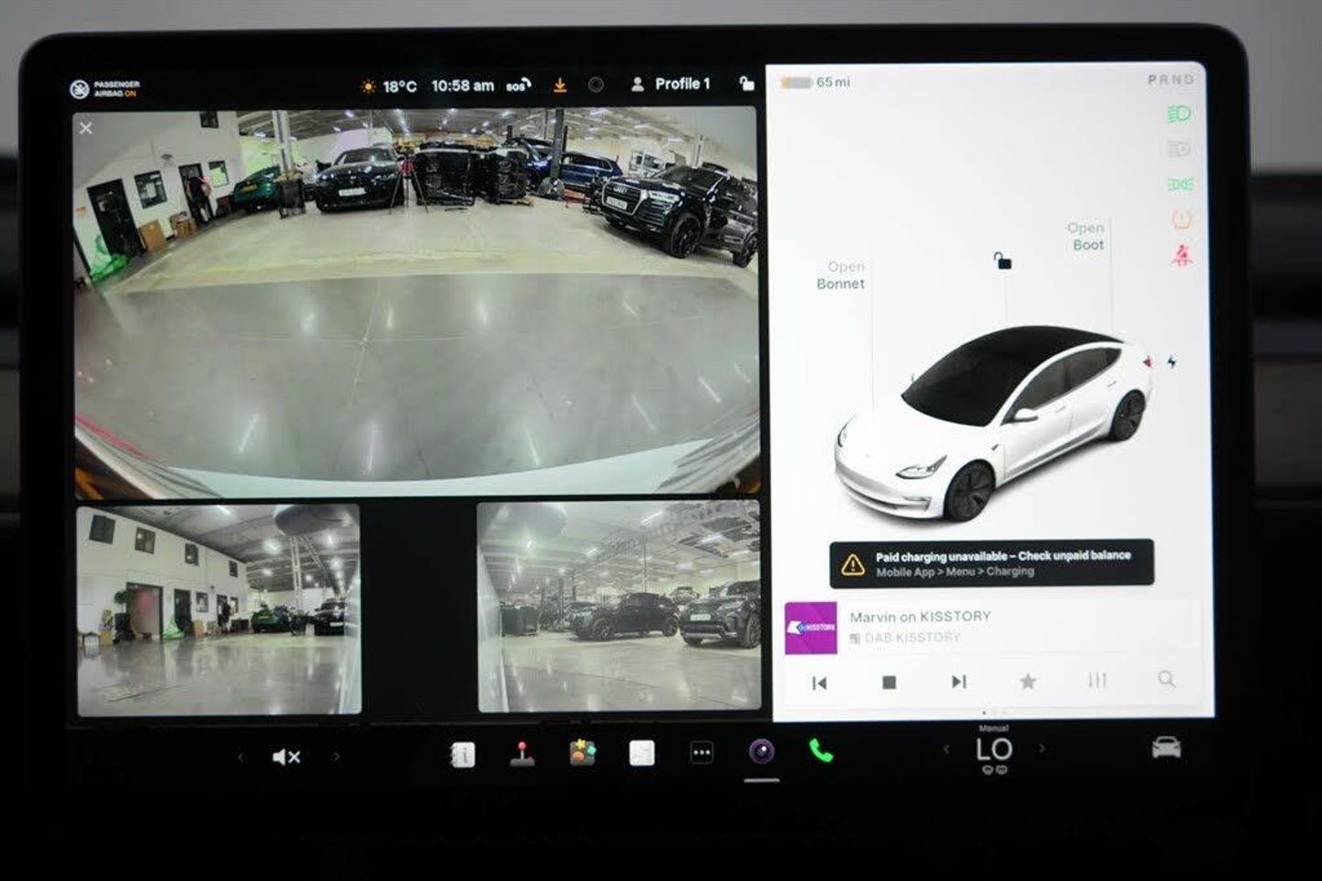
Task: Open the white square app icon
Action: tap(642, 753)
